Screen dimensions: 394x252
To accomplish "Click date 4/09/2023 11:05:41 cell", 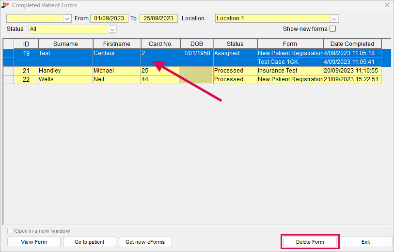I will pos(352,62).
